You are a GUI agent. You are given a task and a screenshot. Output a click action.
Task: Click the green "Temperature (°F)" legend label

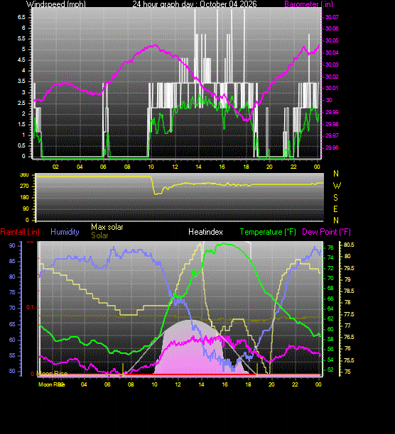[x=268, y=232]
